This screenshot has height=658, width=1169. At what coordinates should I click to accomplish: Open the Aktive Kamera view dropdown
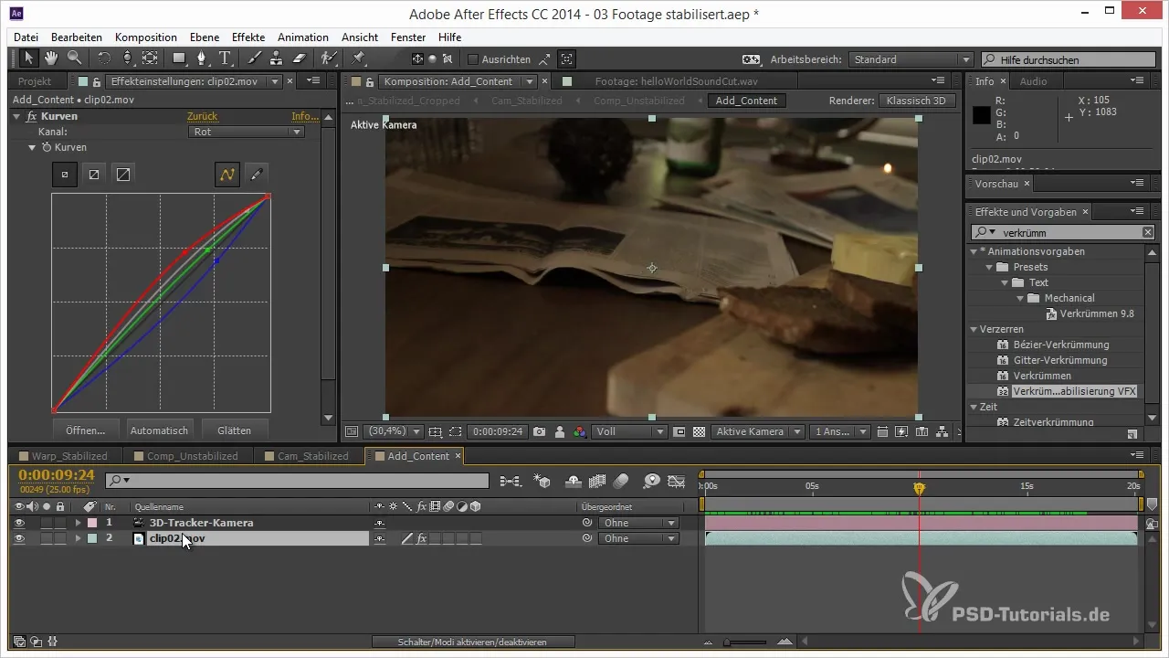758,431
